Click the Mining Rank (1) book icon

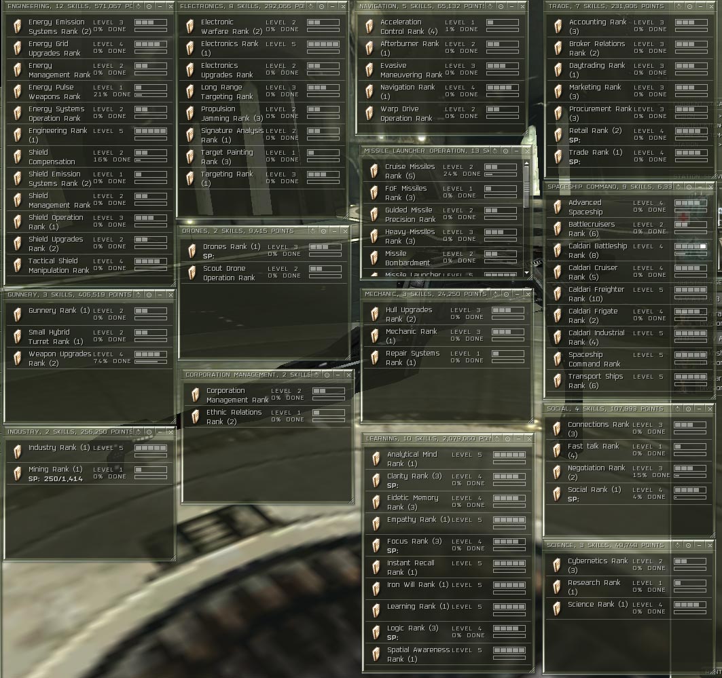point(18,474)
